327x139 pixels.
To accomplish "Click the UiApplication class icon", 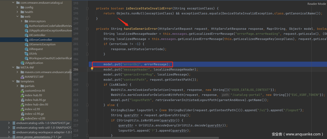I will point(22,63).
